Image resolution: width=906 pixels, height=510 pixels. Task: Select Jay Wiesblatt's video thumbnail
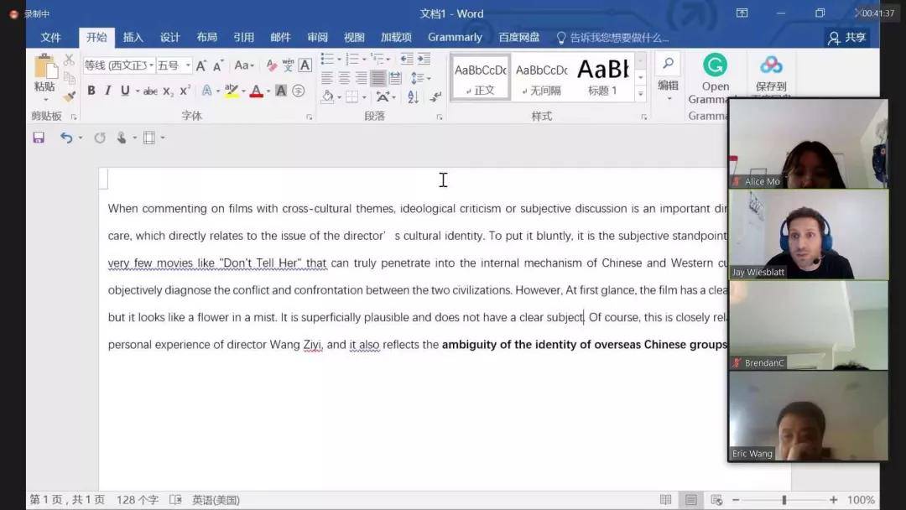[809, 235]
